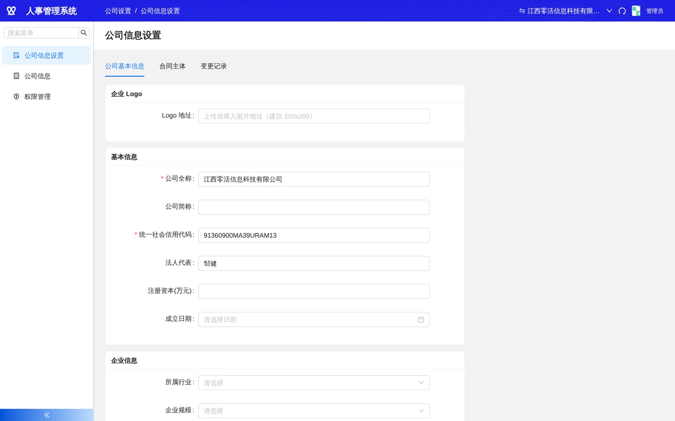Click the 公司信息设置 breadcrumb
This screenshot has width=675, height=421.
[160, 11]
